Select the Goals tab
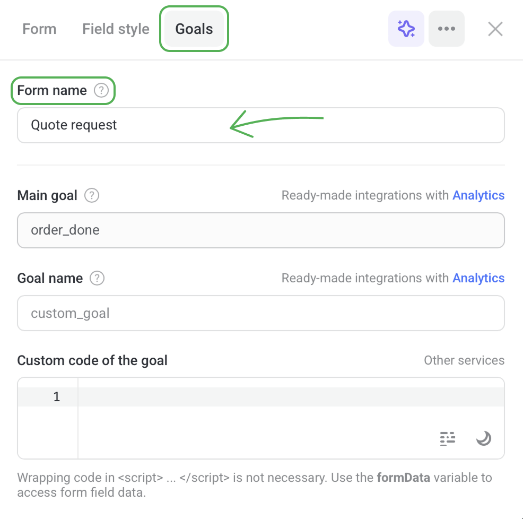The width and height of the screenshot is (523, 519). pyautogui.click(x=194, y=29)
